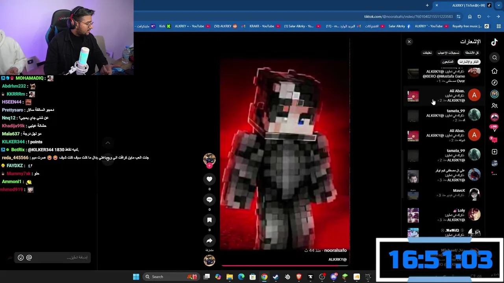504x283 pixels.
Task: Open the 'Royalty free music' bookmark
Action: point(471,26)
